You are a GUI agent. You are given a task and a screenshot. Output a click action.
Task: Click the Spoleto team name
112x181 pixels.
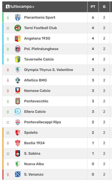tap(31, 133)
